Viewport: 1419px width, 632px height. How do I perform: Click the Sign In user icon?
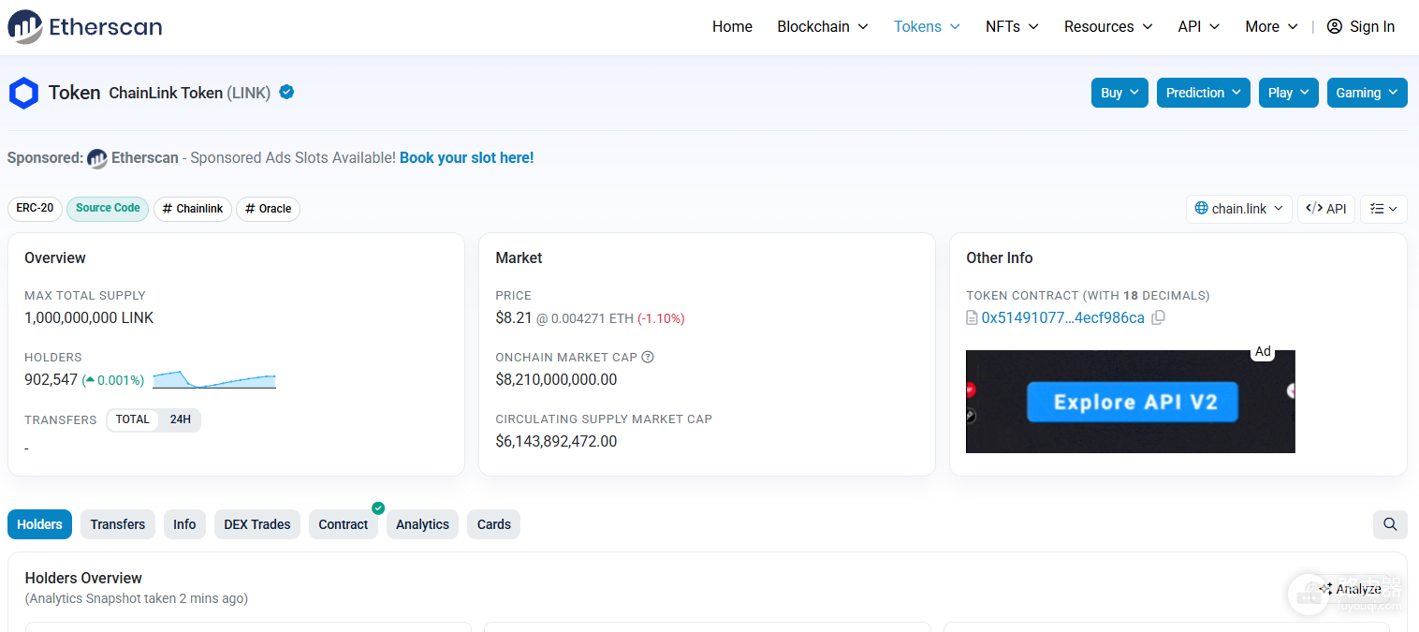(x=1335, y=26)
